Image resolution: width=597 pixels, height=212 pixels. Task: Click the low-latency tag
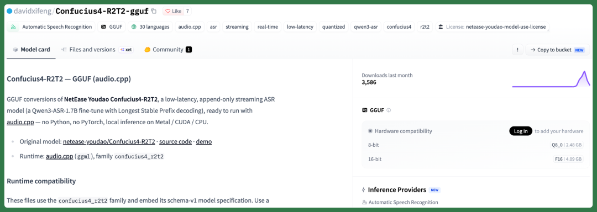300,27
